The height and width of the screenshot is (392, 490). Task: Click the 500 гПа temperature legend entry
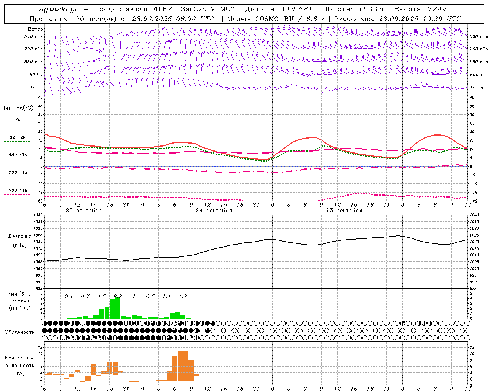(x=18, y=190)
